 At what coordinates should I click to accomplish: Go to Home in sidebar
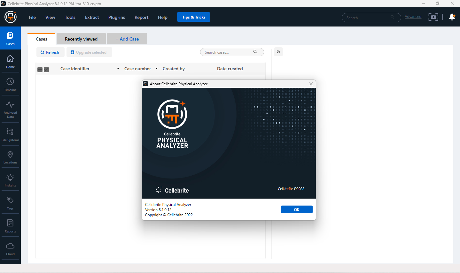coord(10,61)
